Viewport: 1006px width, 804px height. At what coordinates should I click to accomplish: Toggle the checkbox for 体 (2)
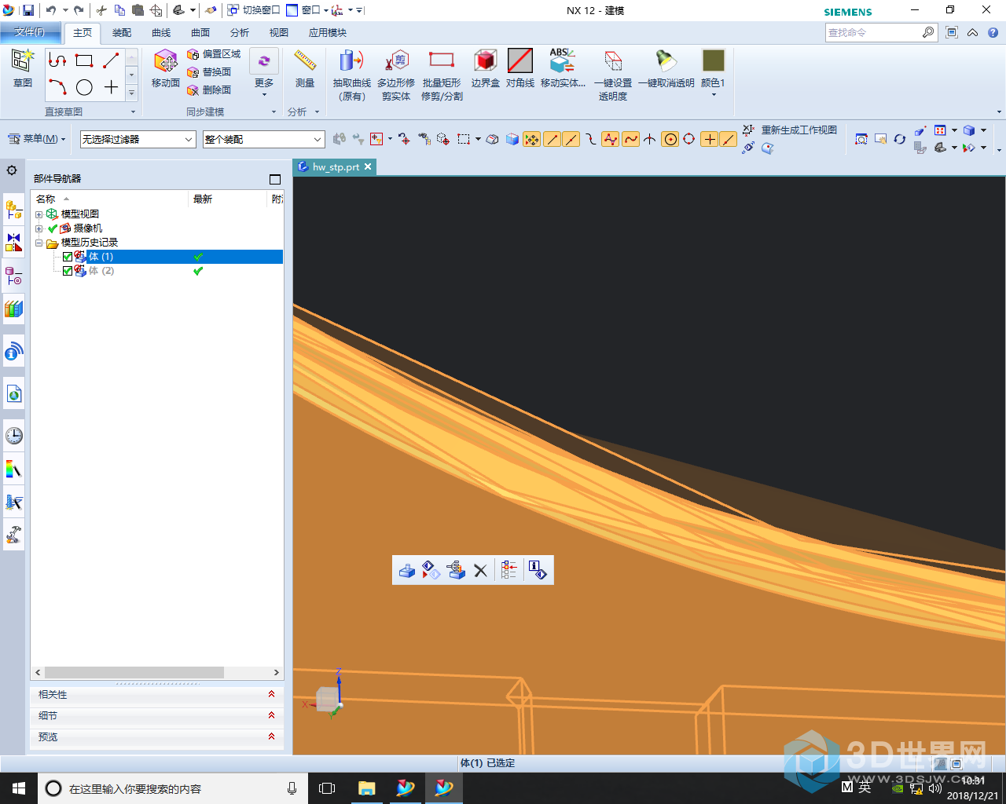(x=68, y=271)
